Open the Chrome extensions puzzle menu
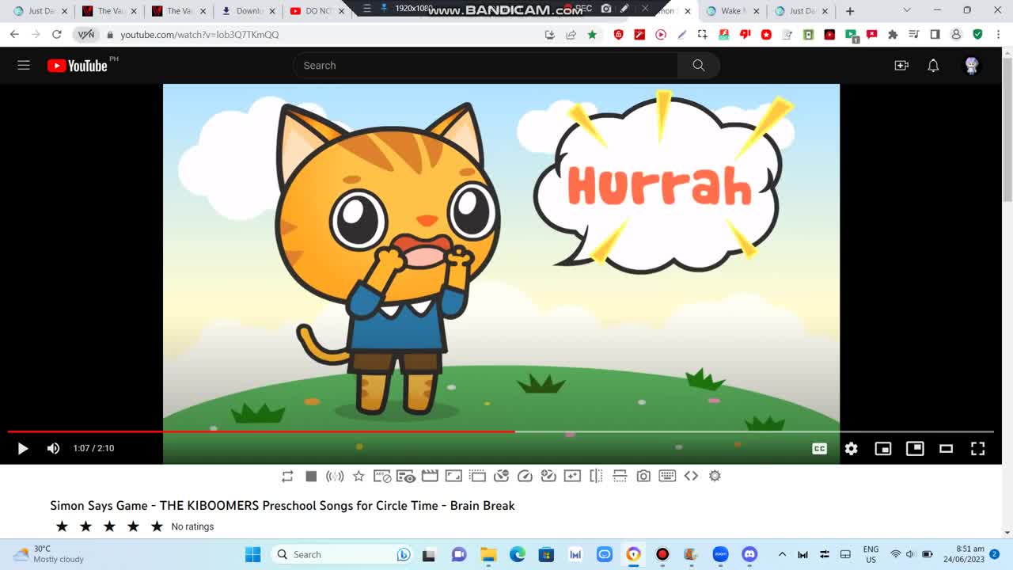This screenshot has width=1013, height=570. pos(893,35)
